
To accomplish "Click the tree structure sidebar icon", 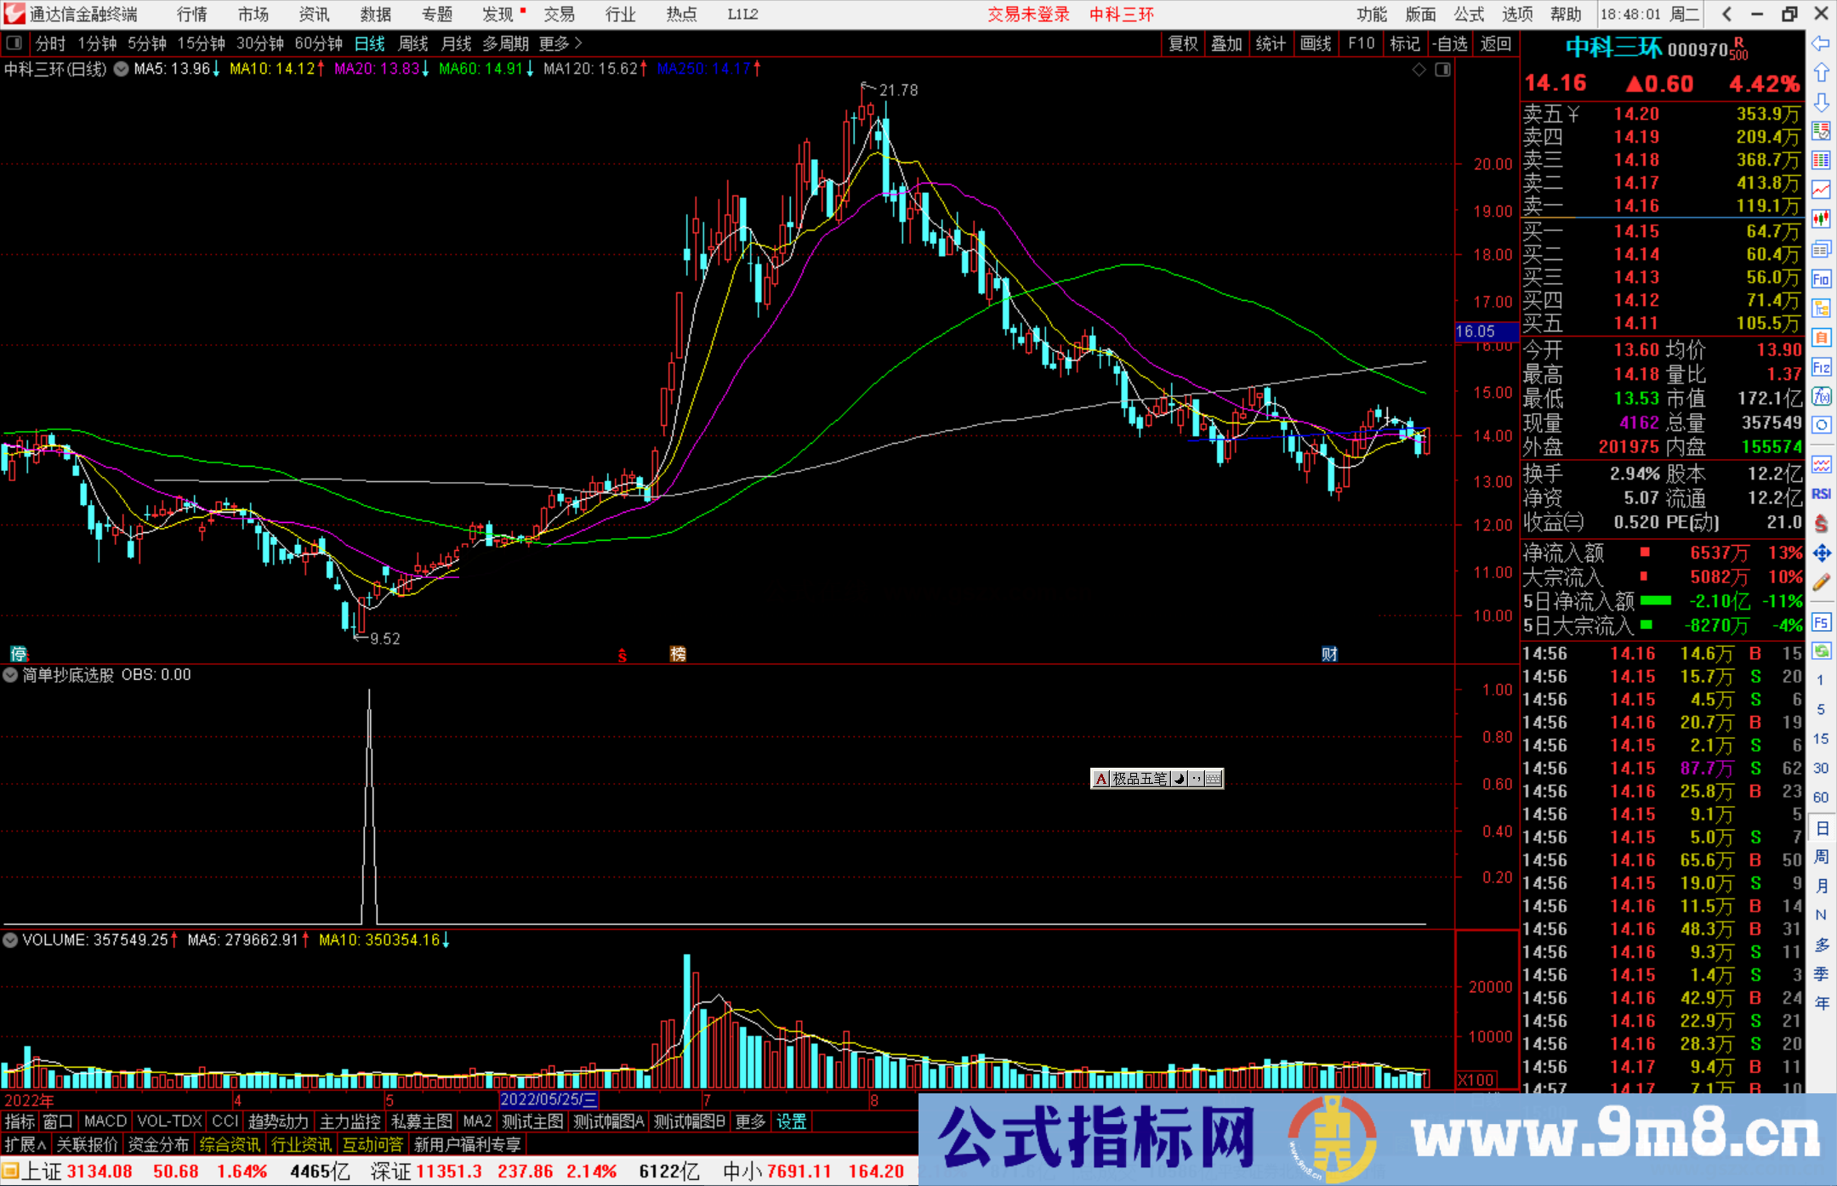I will tap(1821, 308).
